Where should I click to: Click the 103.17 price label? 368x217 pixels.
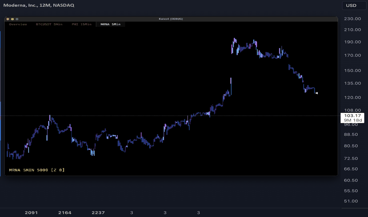353,116
